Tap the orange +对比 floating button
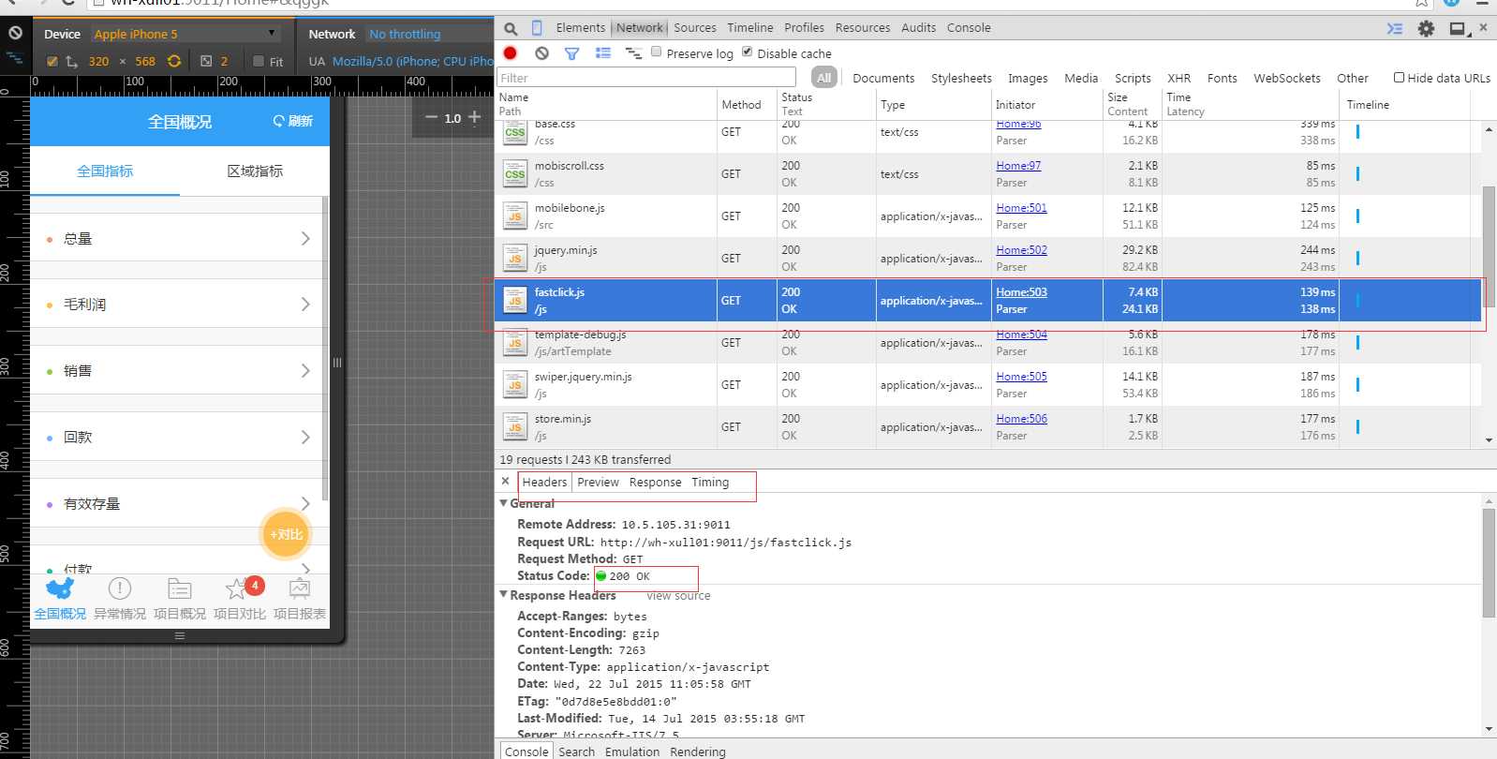 (286, 534)
